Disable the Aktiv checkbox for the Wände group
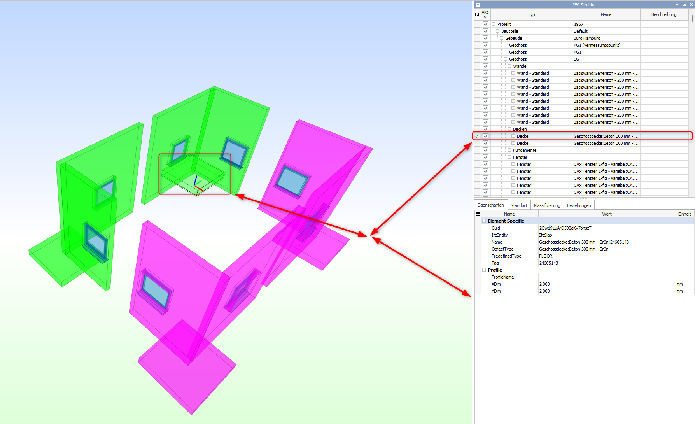 point(485,66)
